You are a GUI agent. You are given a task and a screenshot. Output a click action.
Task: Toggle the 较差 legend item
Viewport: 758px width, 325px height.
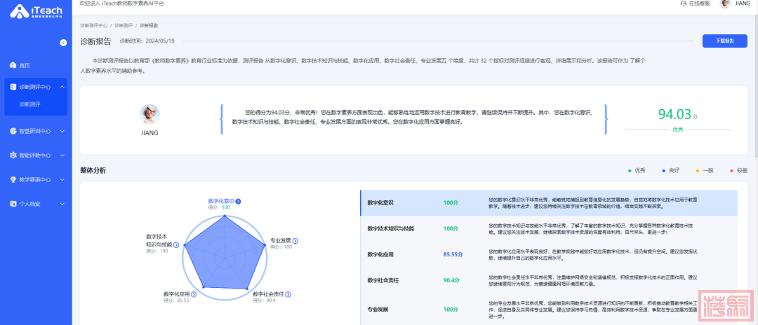tap(737, 170)
